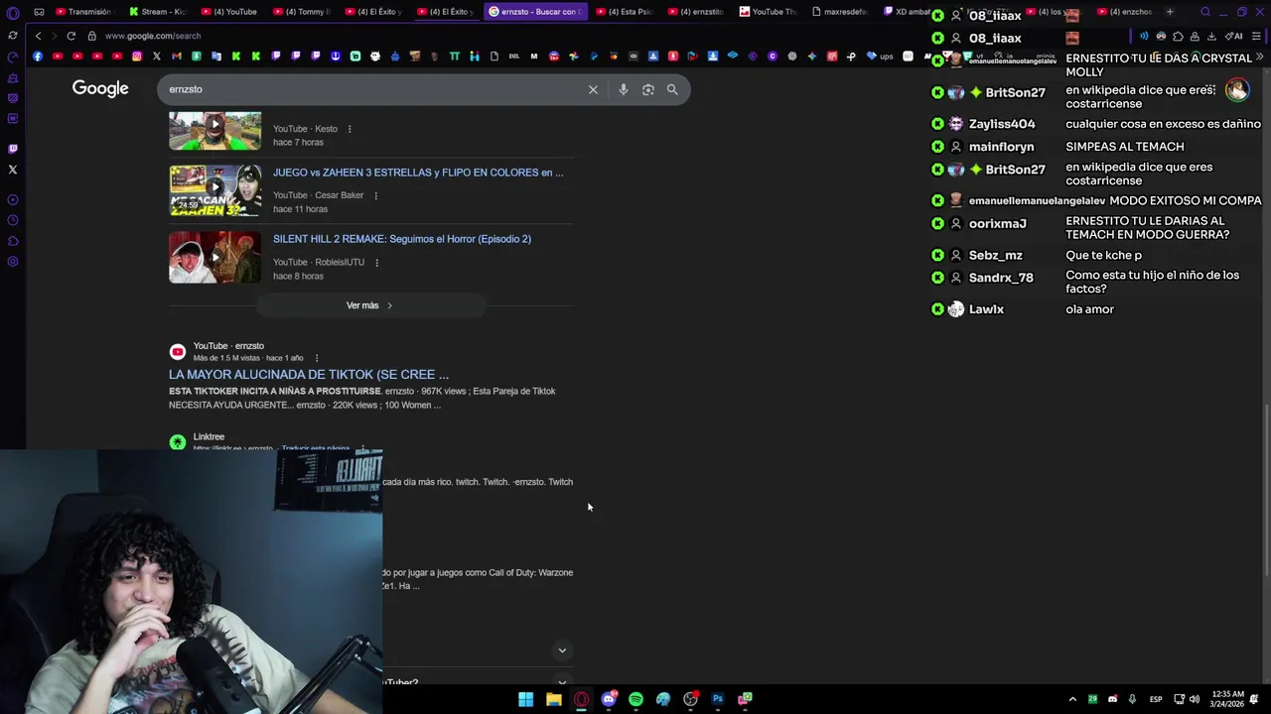1271x714 pixels.
Task: Switch to (4) Tommy tab
Action: click(301, 12)
